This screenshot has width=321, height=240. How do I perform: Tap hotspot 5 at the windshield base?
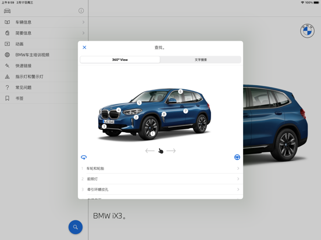pos(139,103)
